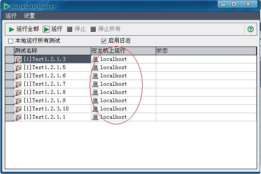The height and width of the screenshot is (174, 261).
Task: Select test icon for [1]Test1.2.1.7
Action: (18, 84)
